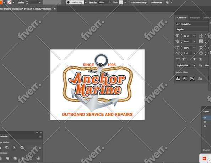This screenshot has height=163, width=211.
Task: Click the stroke color swatch (none)
Action: coord(9,2)
